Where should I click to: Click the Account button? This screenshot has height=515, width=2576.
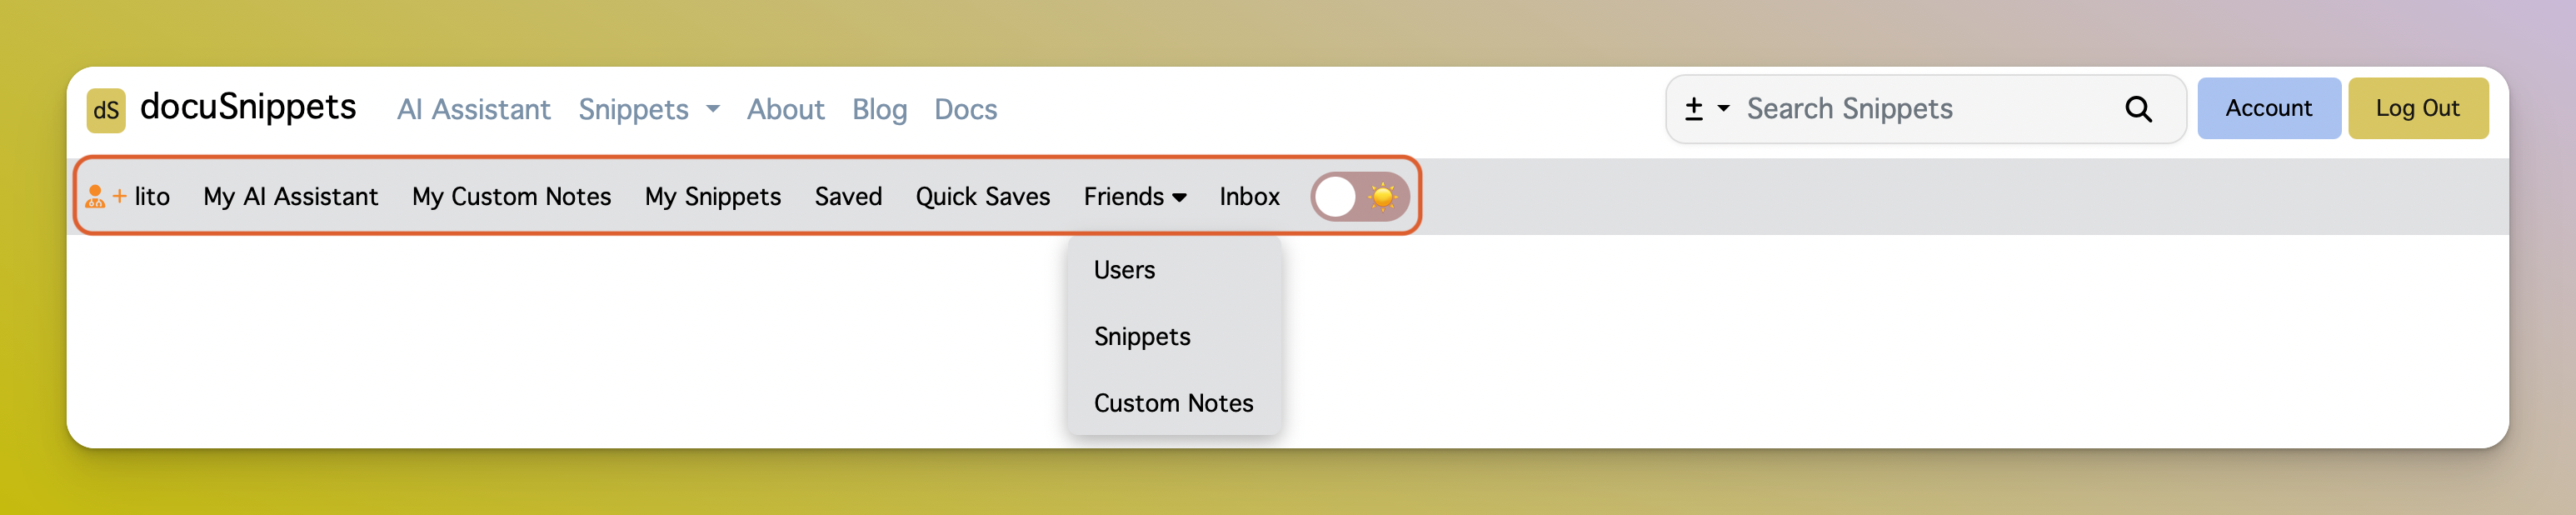2267,108
